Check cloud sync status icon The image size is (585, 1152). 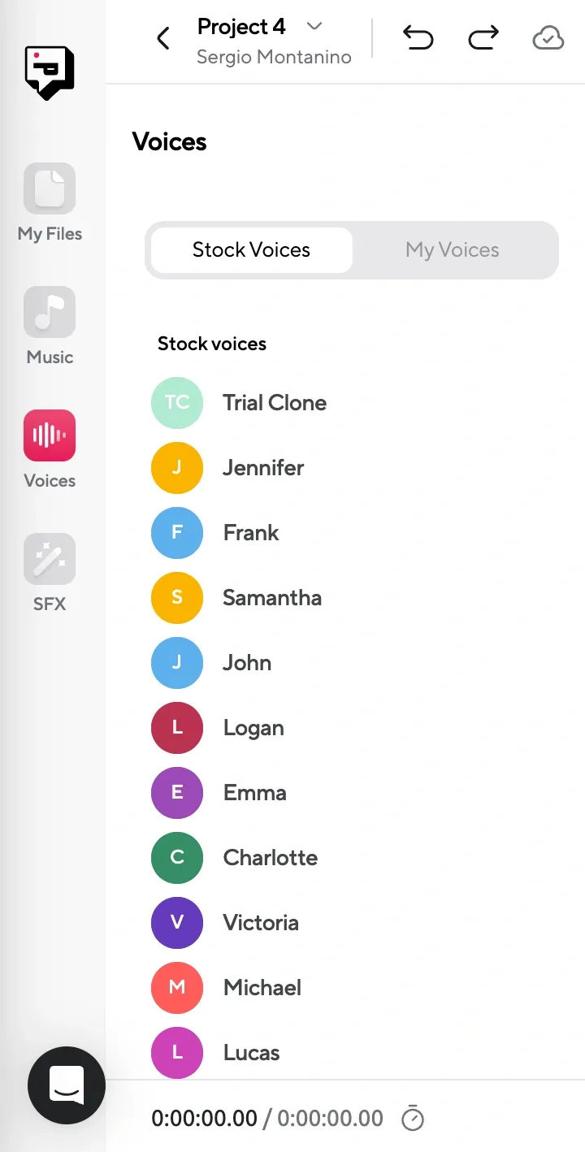548,37
